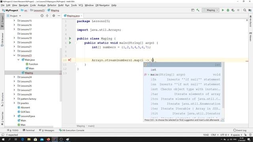
Task: Open Search Everywhere magnifier
Action: [245, 10]
